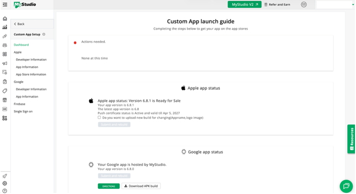Viewport: 356px width, 194px height.
Task: Open the analytics chart icon
Action: coord(5,27)
